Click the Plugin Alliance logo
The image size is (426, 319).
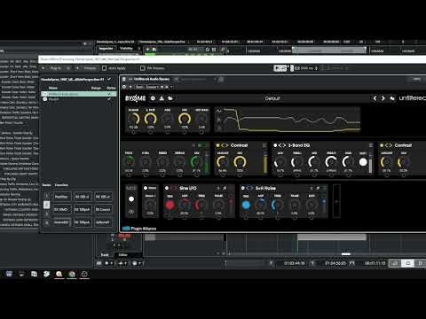pos(139,229)
